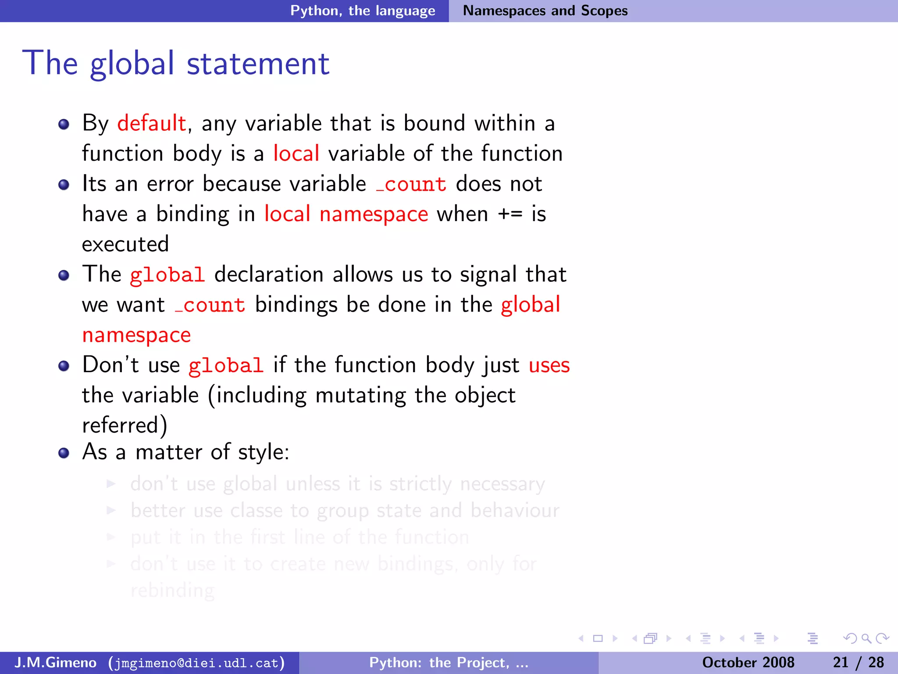Click faded 'better use classe to group' line
Image resolution: width=898 pixels, height=674 pixels.
tap(345, 511)
